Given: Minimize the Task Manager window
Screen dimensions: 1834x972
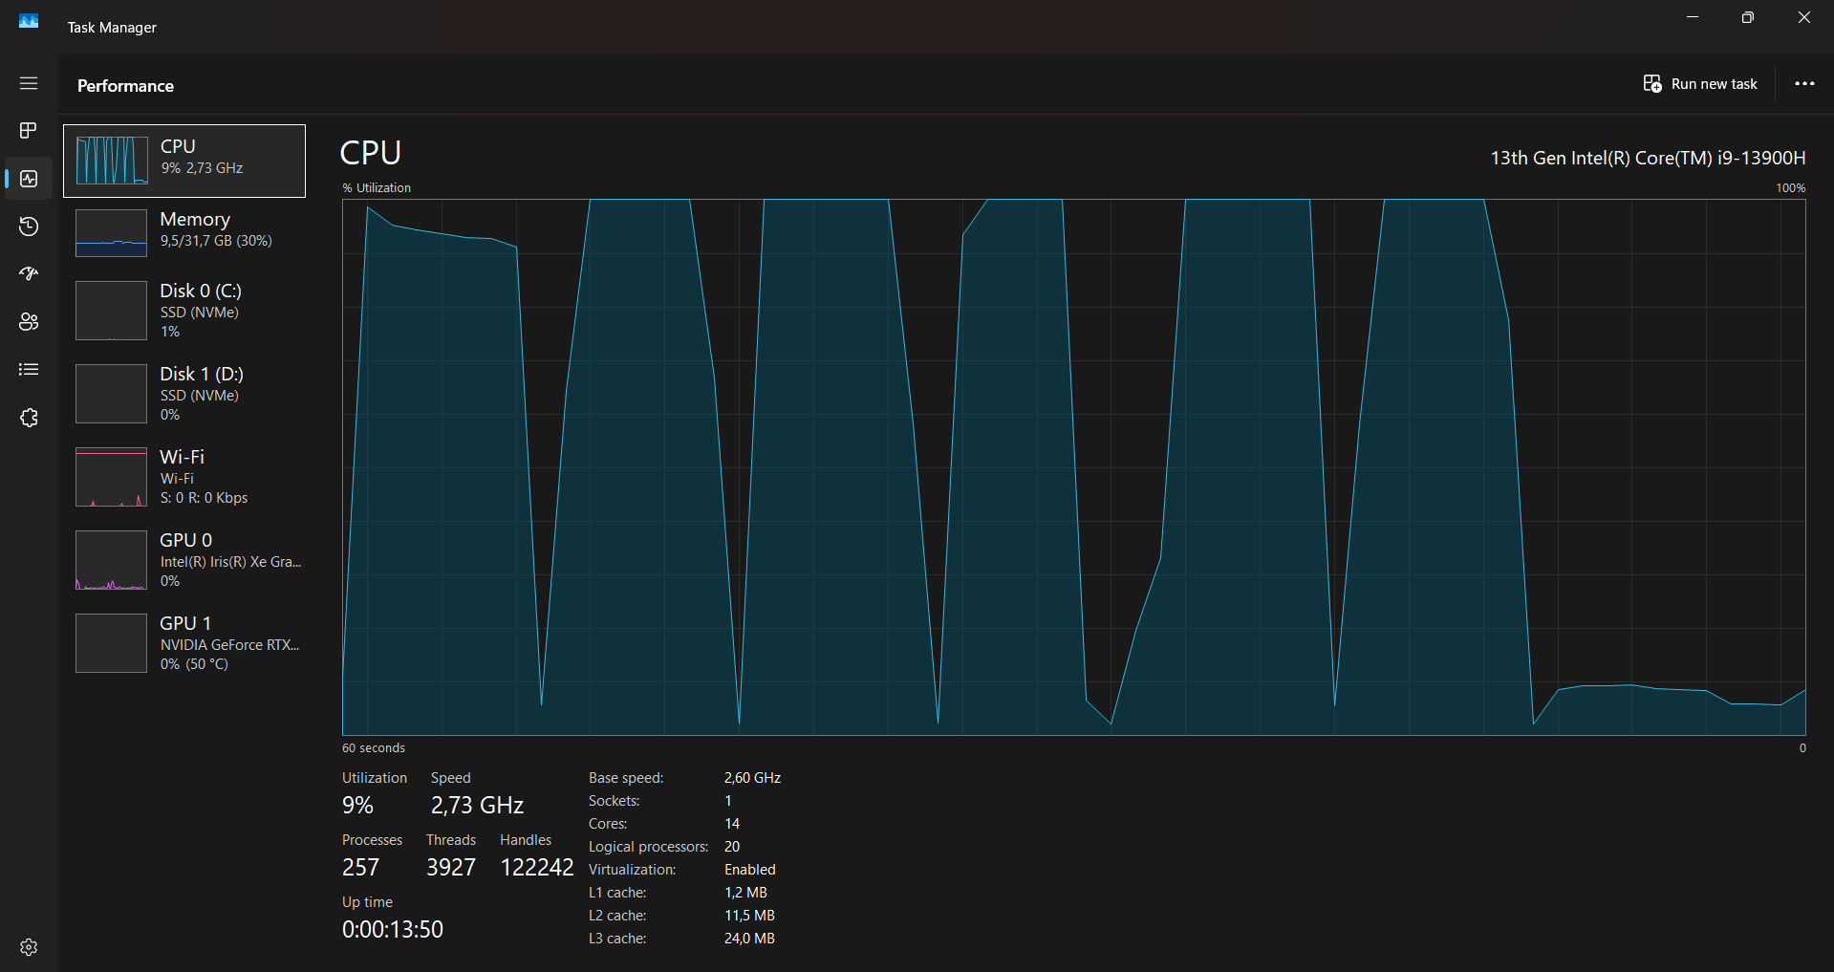Looking at the screenshot, I should click(1693, 17).
